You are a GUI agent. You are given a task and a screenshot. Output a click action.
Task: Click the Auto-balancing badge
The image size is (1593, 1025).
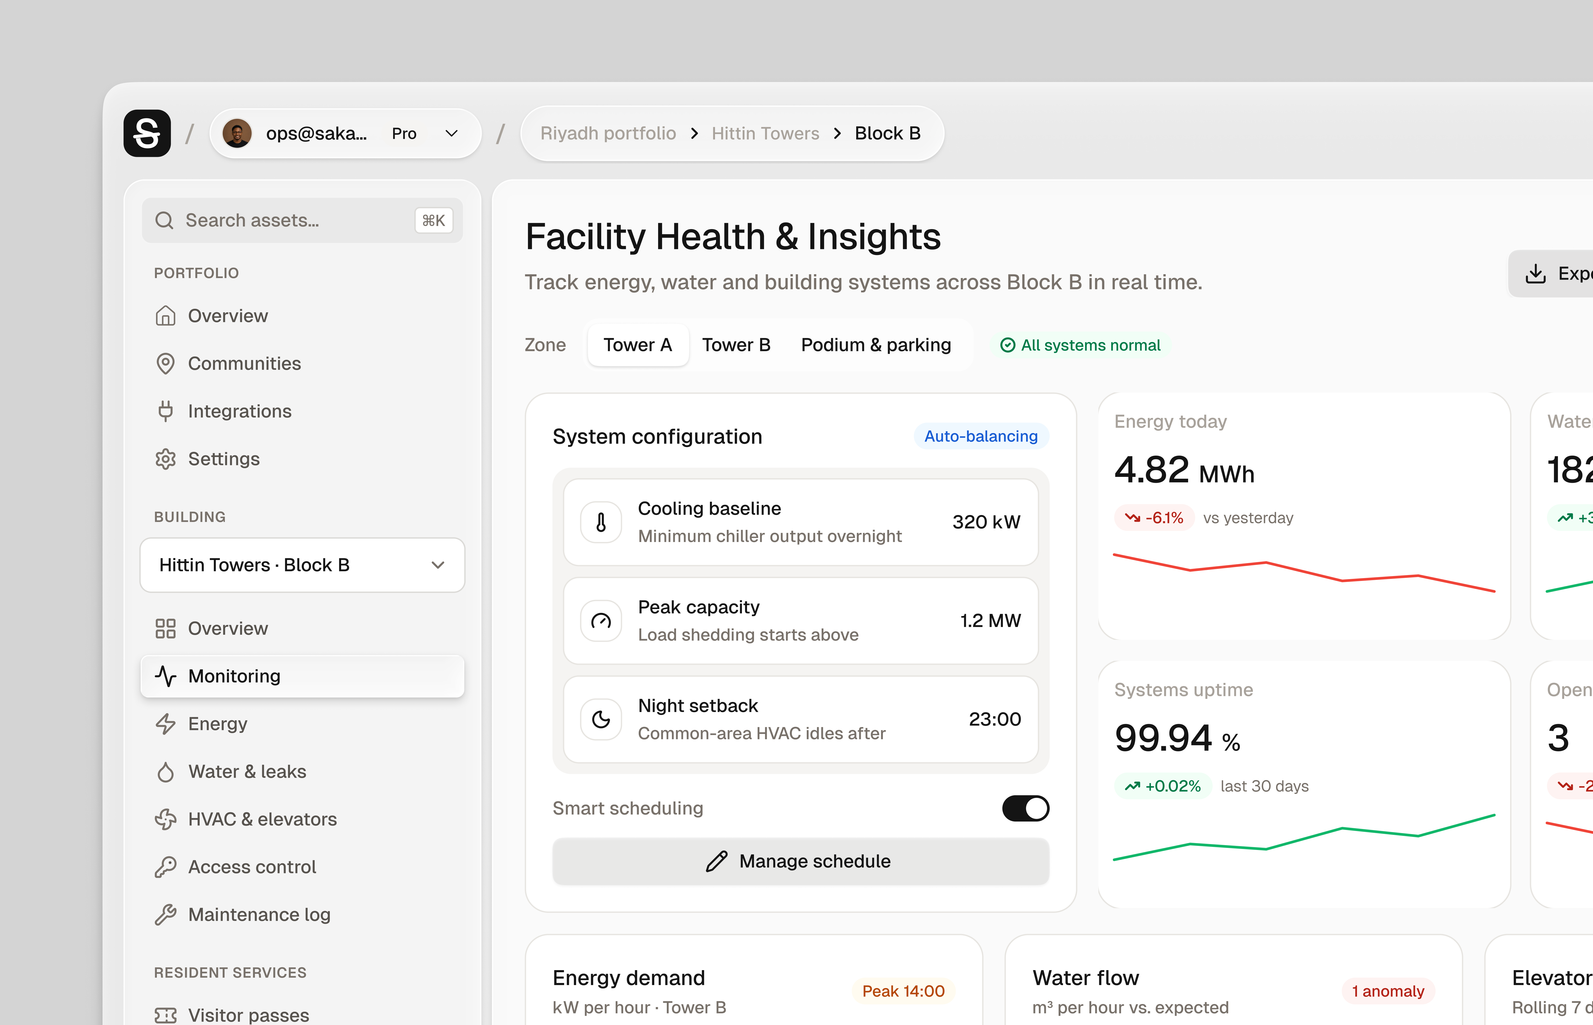pos(981,437)
